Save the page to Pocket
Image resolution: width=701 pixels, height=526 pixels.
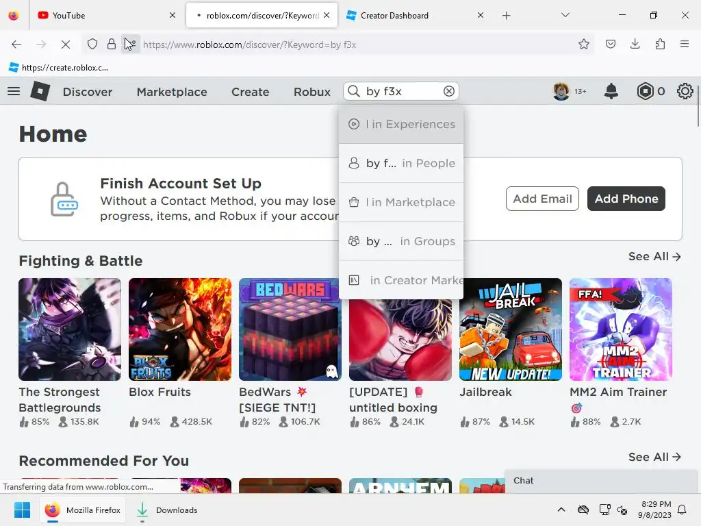point(610,44)
